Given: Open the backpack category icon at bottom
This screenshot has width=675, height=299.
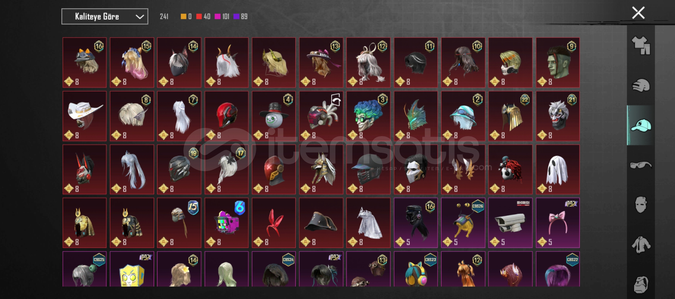Looking at the screenshot, I should [641, 284].
